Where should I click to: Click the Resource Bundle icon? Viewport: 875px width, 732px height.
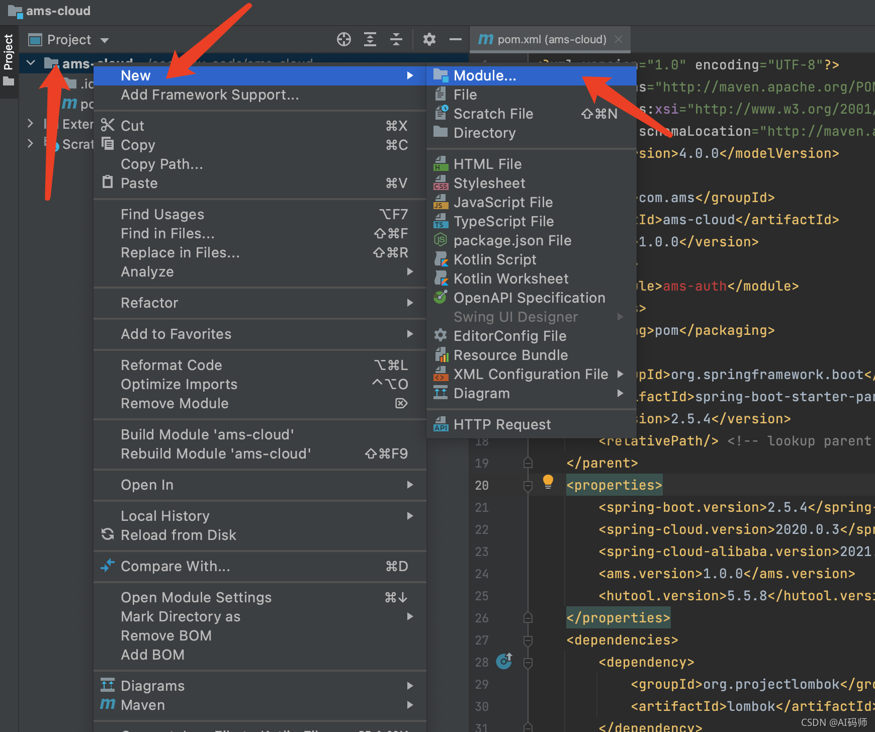[x=441, y=354]
